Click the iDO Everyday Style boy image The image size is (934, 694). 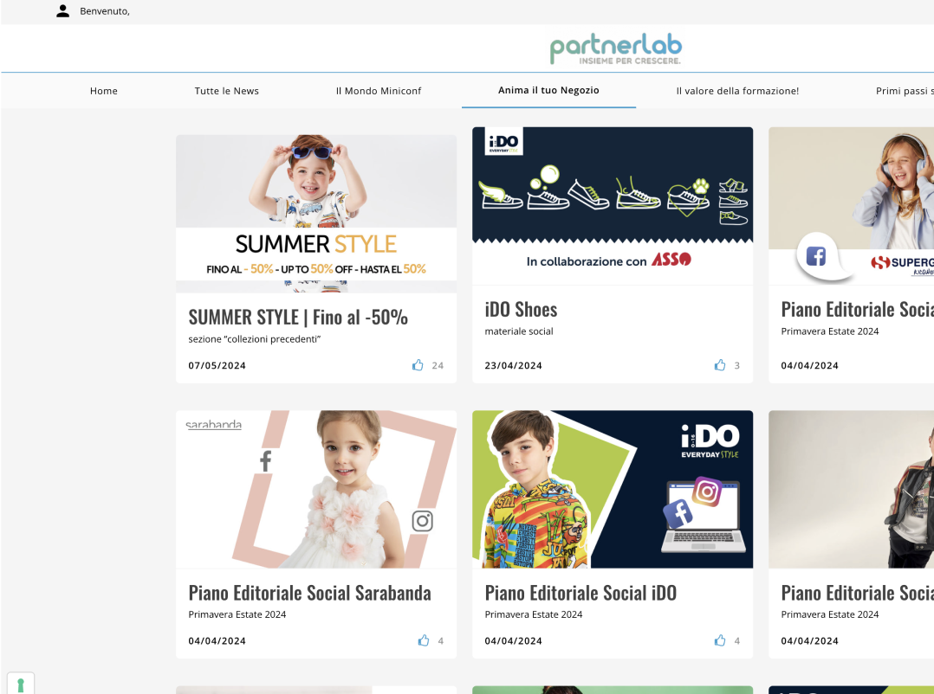pyautogui.click(x=613, y=490)
